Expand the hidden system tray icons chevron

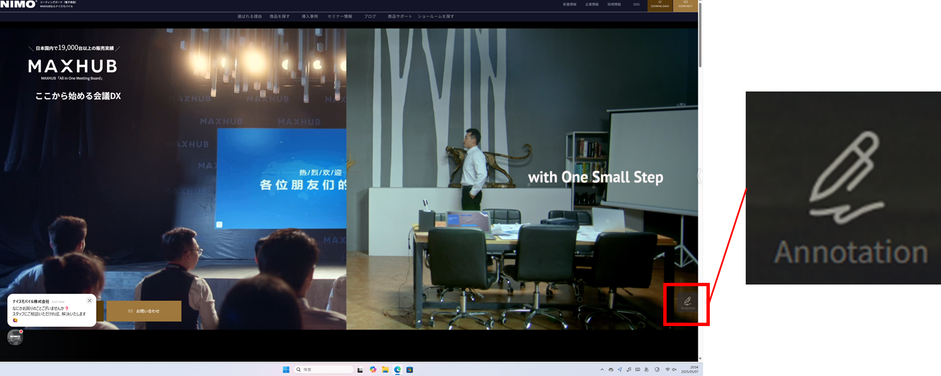(x=602, y=370)
